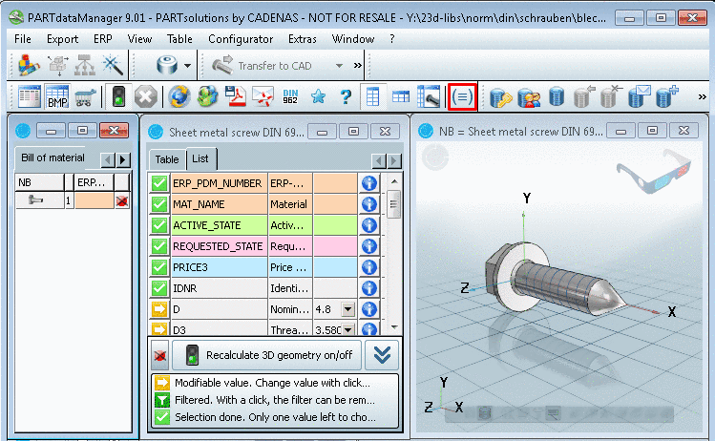The width and height of the screenshot is (715, 441).
Task: Click the green ACTIVE_STATE value cell
Action: coord(335,225)
